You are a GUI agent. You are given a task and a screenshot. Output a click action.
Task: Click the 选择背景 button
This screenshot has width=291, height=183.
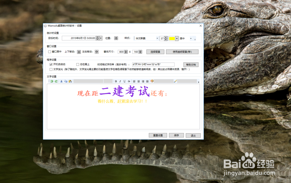click(x=155, y=52)
